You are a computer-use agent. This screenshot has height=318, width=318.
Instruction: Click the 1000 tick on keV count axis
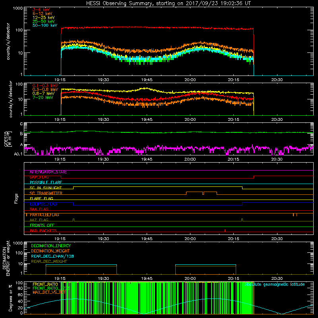pyautogui.click(x=17, y=8)
